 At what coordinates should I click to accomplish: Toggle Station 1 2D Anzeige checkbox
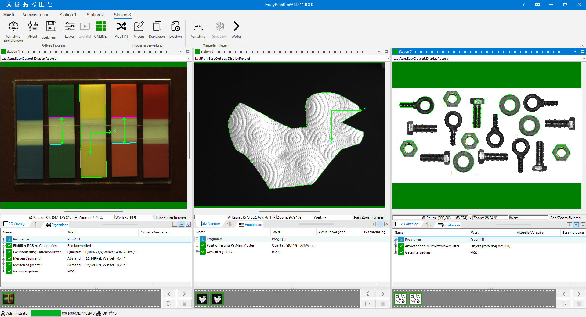point(6,224)
